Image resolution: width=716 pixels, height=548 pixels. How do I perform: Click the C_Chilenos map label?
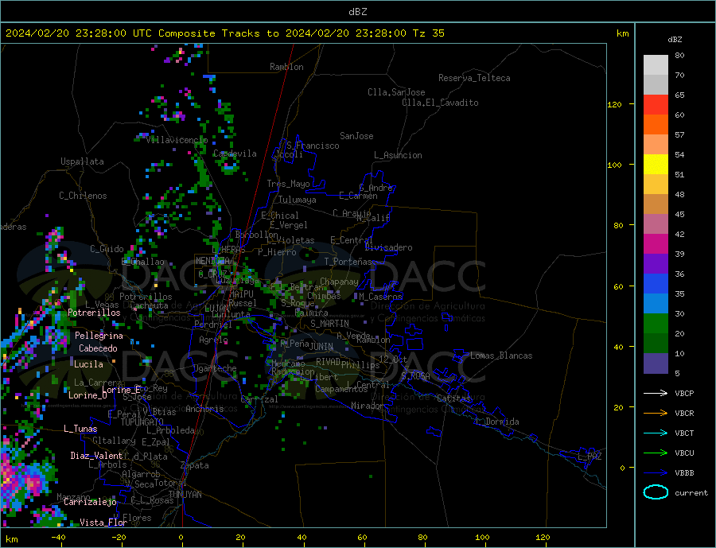(83, 196)
